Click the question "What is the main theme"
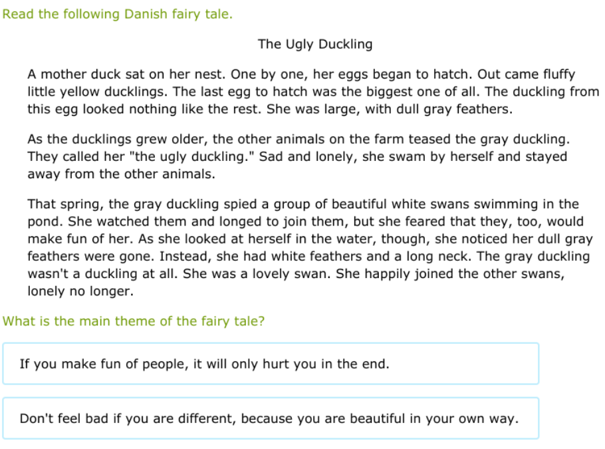The image size is (605, 449). 134,321
